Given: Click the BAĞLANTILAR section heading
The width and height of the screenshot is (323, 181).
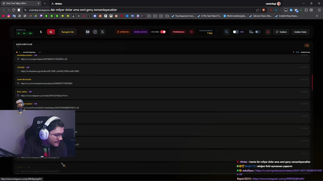Looking at the screenshot, I should tap(24, 44).
